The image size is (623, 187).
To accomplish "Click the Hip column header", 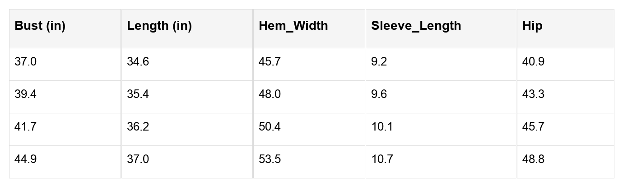I will (x=533, y=26).
